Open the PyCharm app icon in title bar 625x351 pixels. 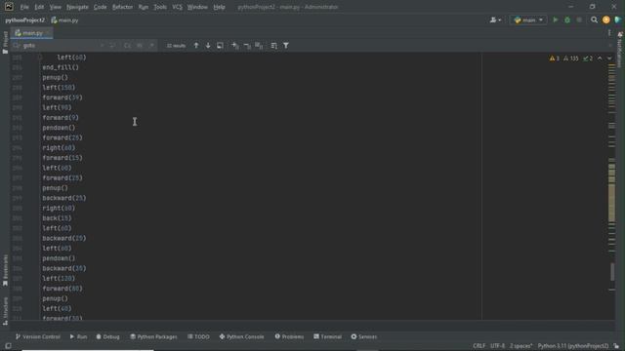tap(9, 7)
